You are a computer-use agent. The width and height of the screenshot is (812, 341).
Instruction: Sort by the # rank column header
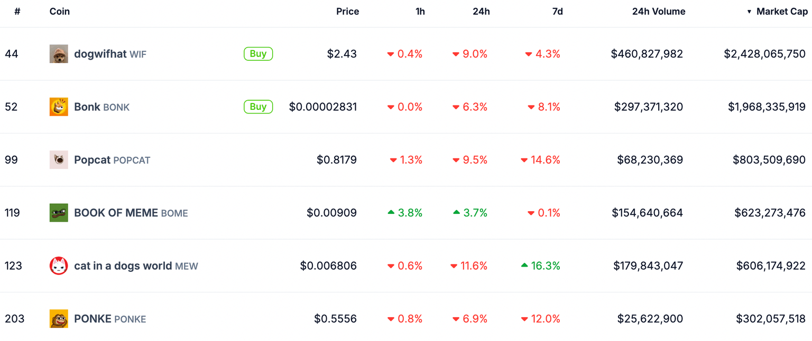click(17, 12)
